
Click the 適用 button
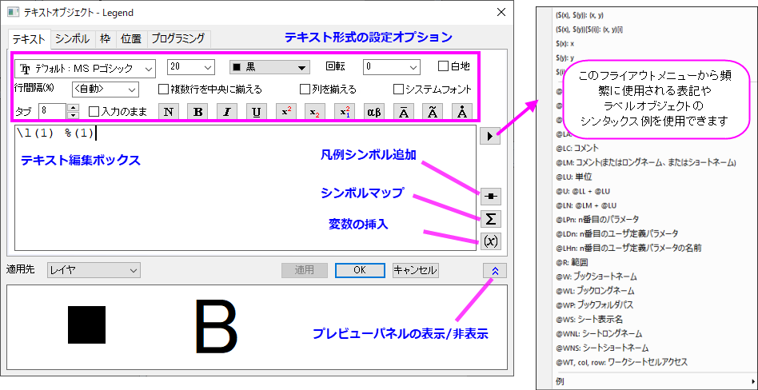305,271
